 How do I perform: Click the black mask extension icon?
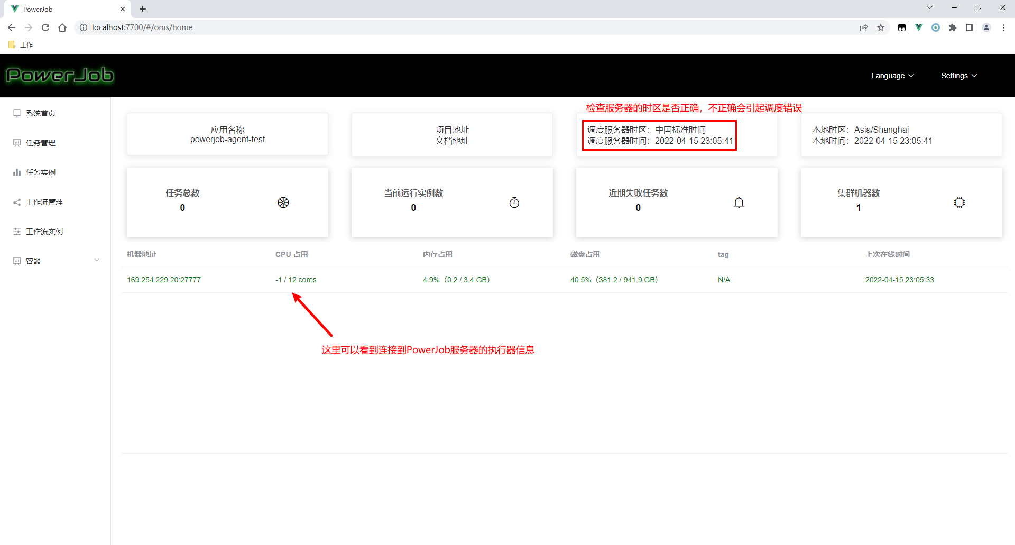point(902,27)
